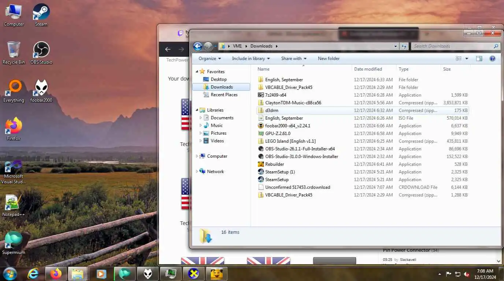Open the Organize menu

(210, 59)
